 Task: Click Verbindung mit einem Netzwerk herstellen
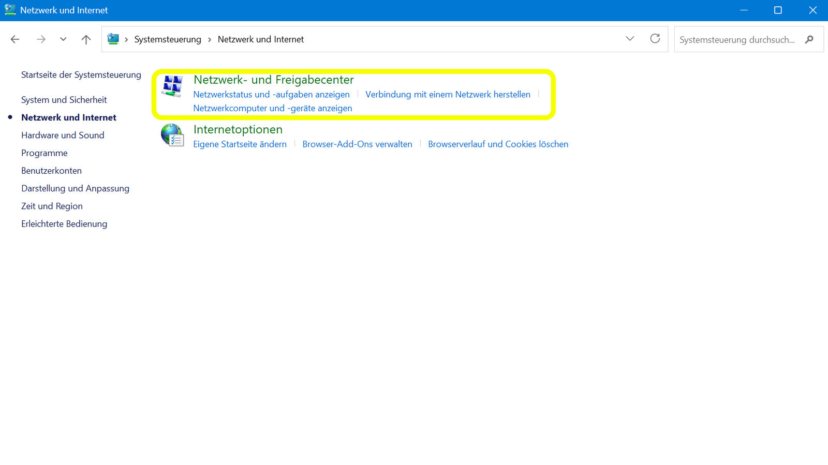click(448, 94)
